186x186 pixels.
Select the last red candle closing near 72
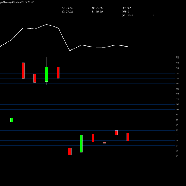pos(128,137)
